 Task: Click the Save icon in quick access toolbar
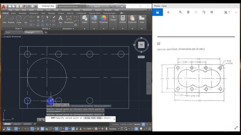[17, 6]
